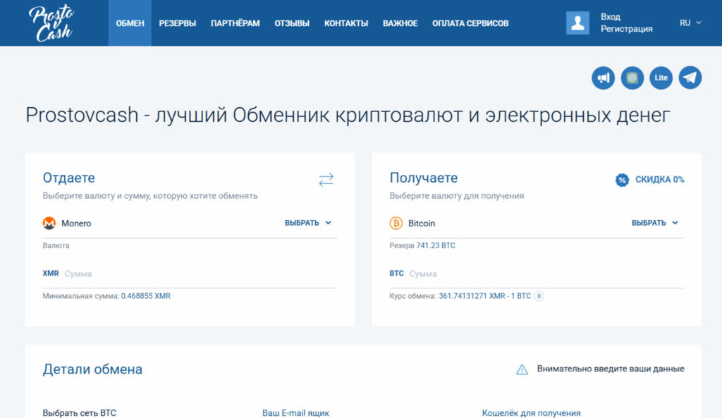Switch to Lite version icon
The height and width of the screenshot is (418, 722).
click(x=661, y=78)
